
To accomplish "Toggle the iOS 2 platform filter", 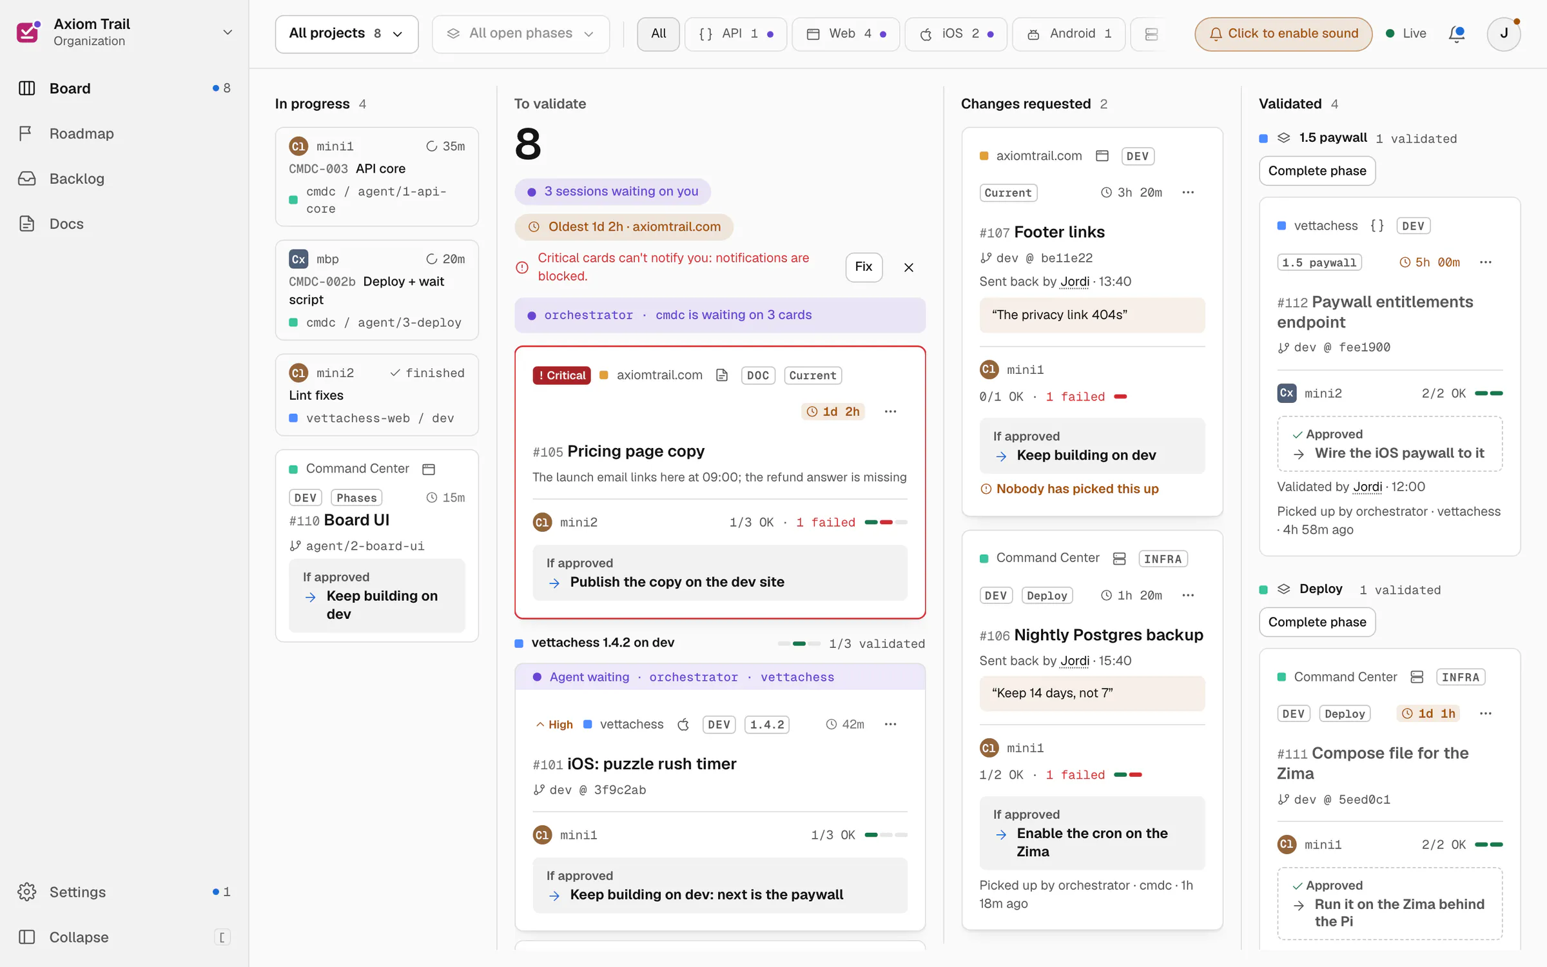I will pos(956,34).
